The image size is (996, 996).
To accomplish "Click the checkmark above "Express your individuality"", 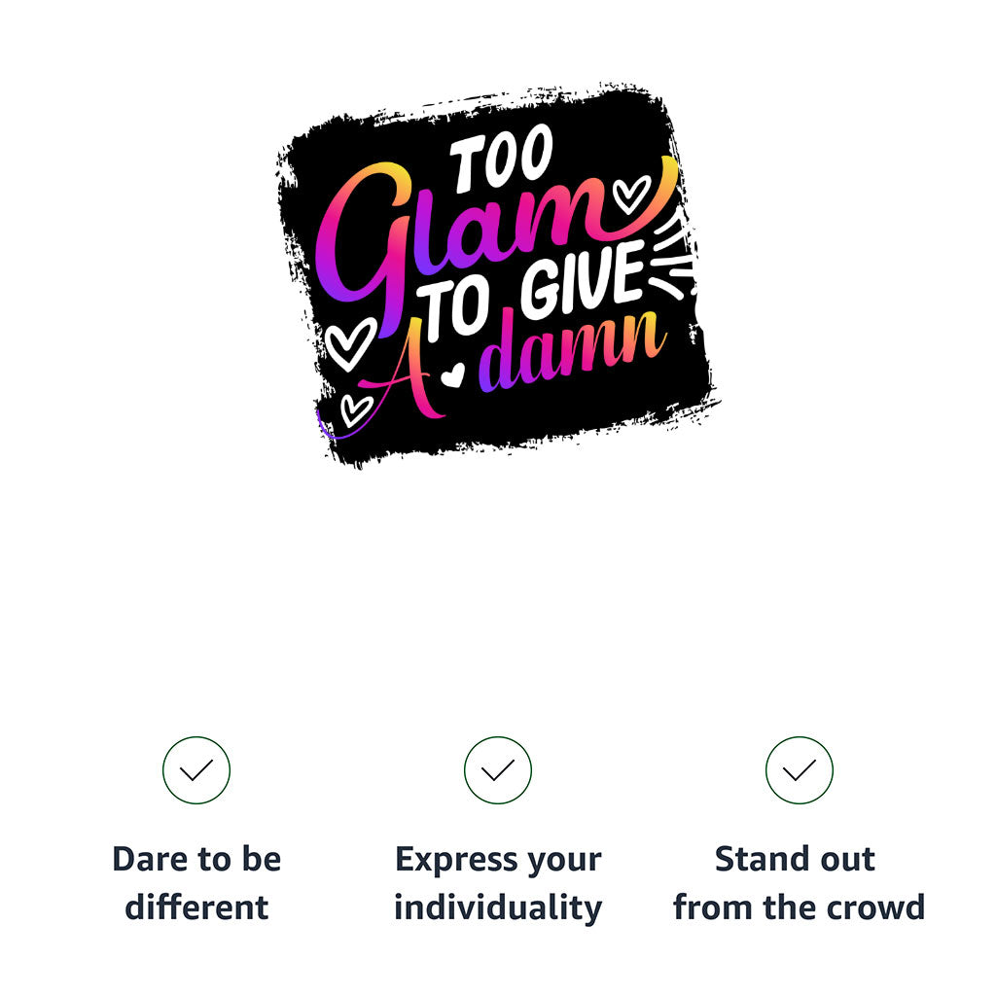I will pos(498,770).
